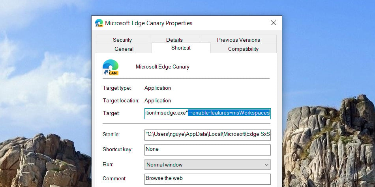The image size is (375, 187).
Task: Open the Run combo box showing Normal window
Action: [207, 165]
